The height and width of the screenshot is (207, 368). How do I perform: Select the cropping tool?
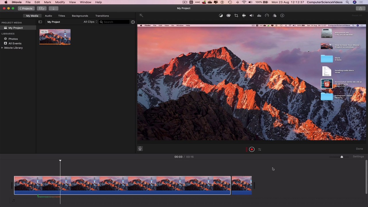point(236,16)
